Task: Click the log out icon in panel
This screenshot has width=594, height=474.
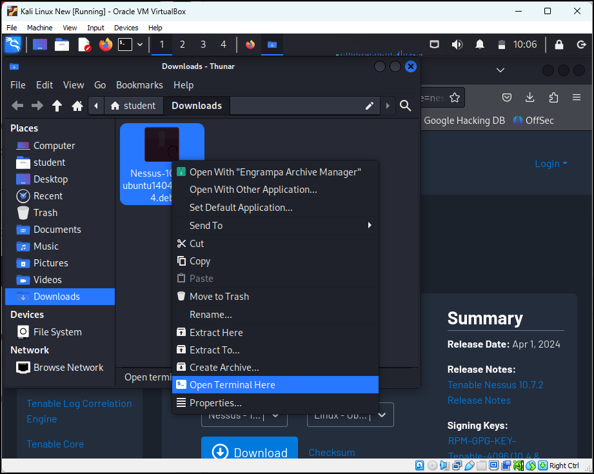Action: coord(582,44)
